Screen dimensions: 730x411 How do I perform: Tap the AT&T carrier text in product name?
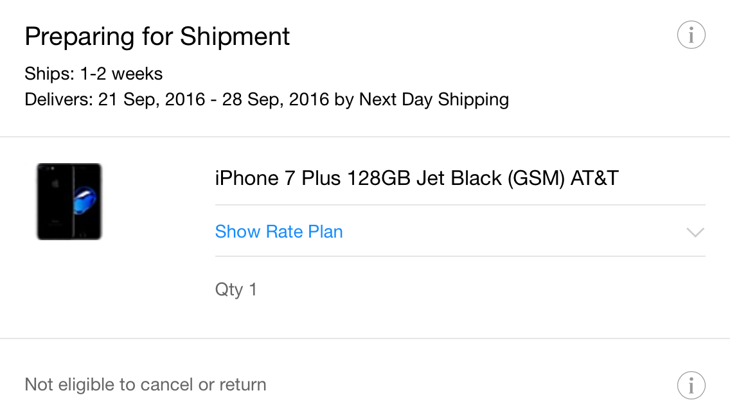point(594,179)
